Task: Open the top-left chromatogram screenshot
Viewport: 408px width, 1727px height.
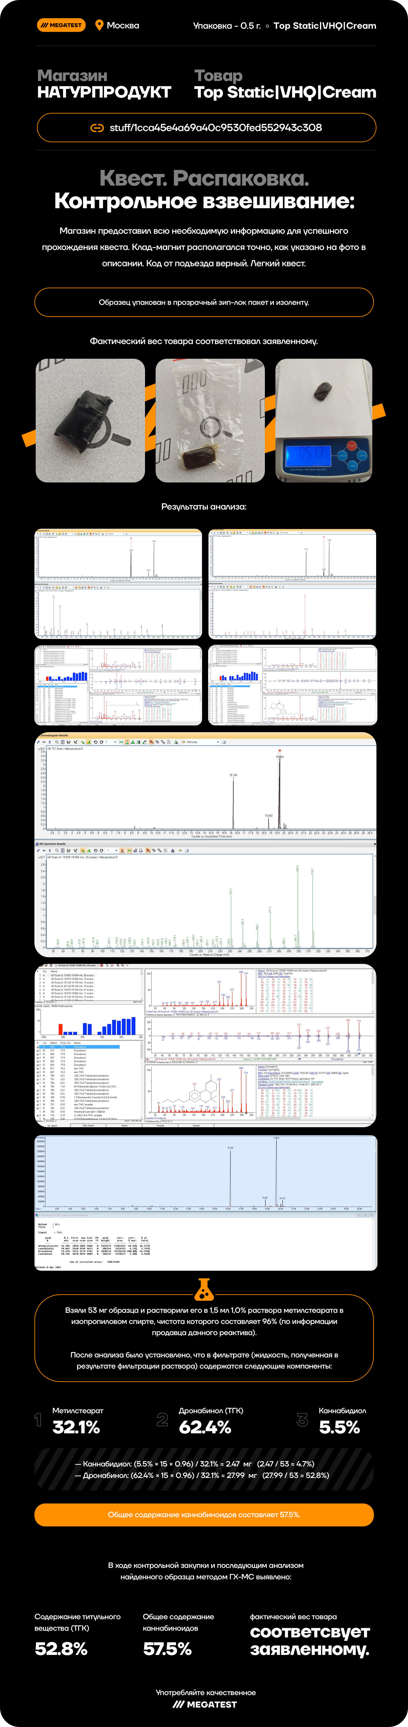Action: pos(118,584)
